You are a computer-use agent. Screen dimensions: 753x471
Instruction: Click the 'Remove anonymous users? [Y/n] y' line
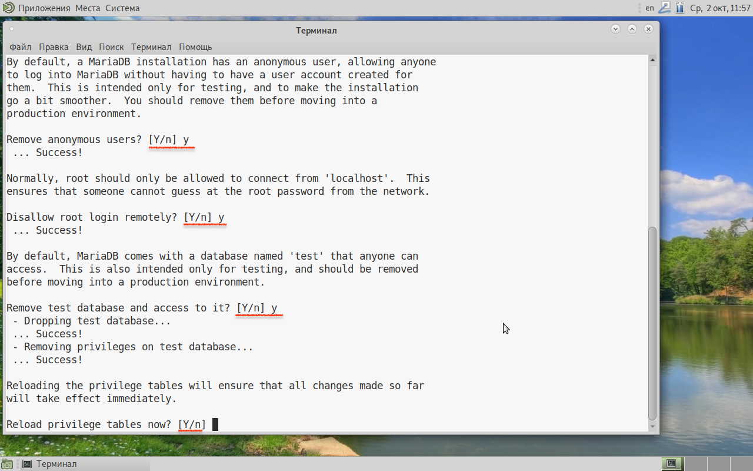click(x=98, y=140)
